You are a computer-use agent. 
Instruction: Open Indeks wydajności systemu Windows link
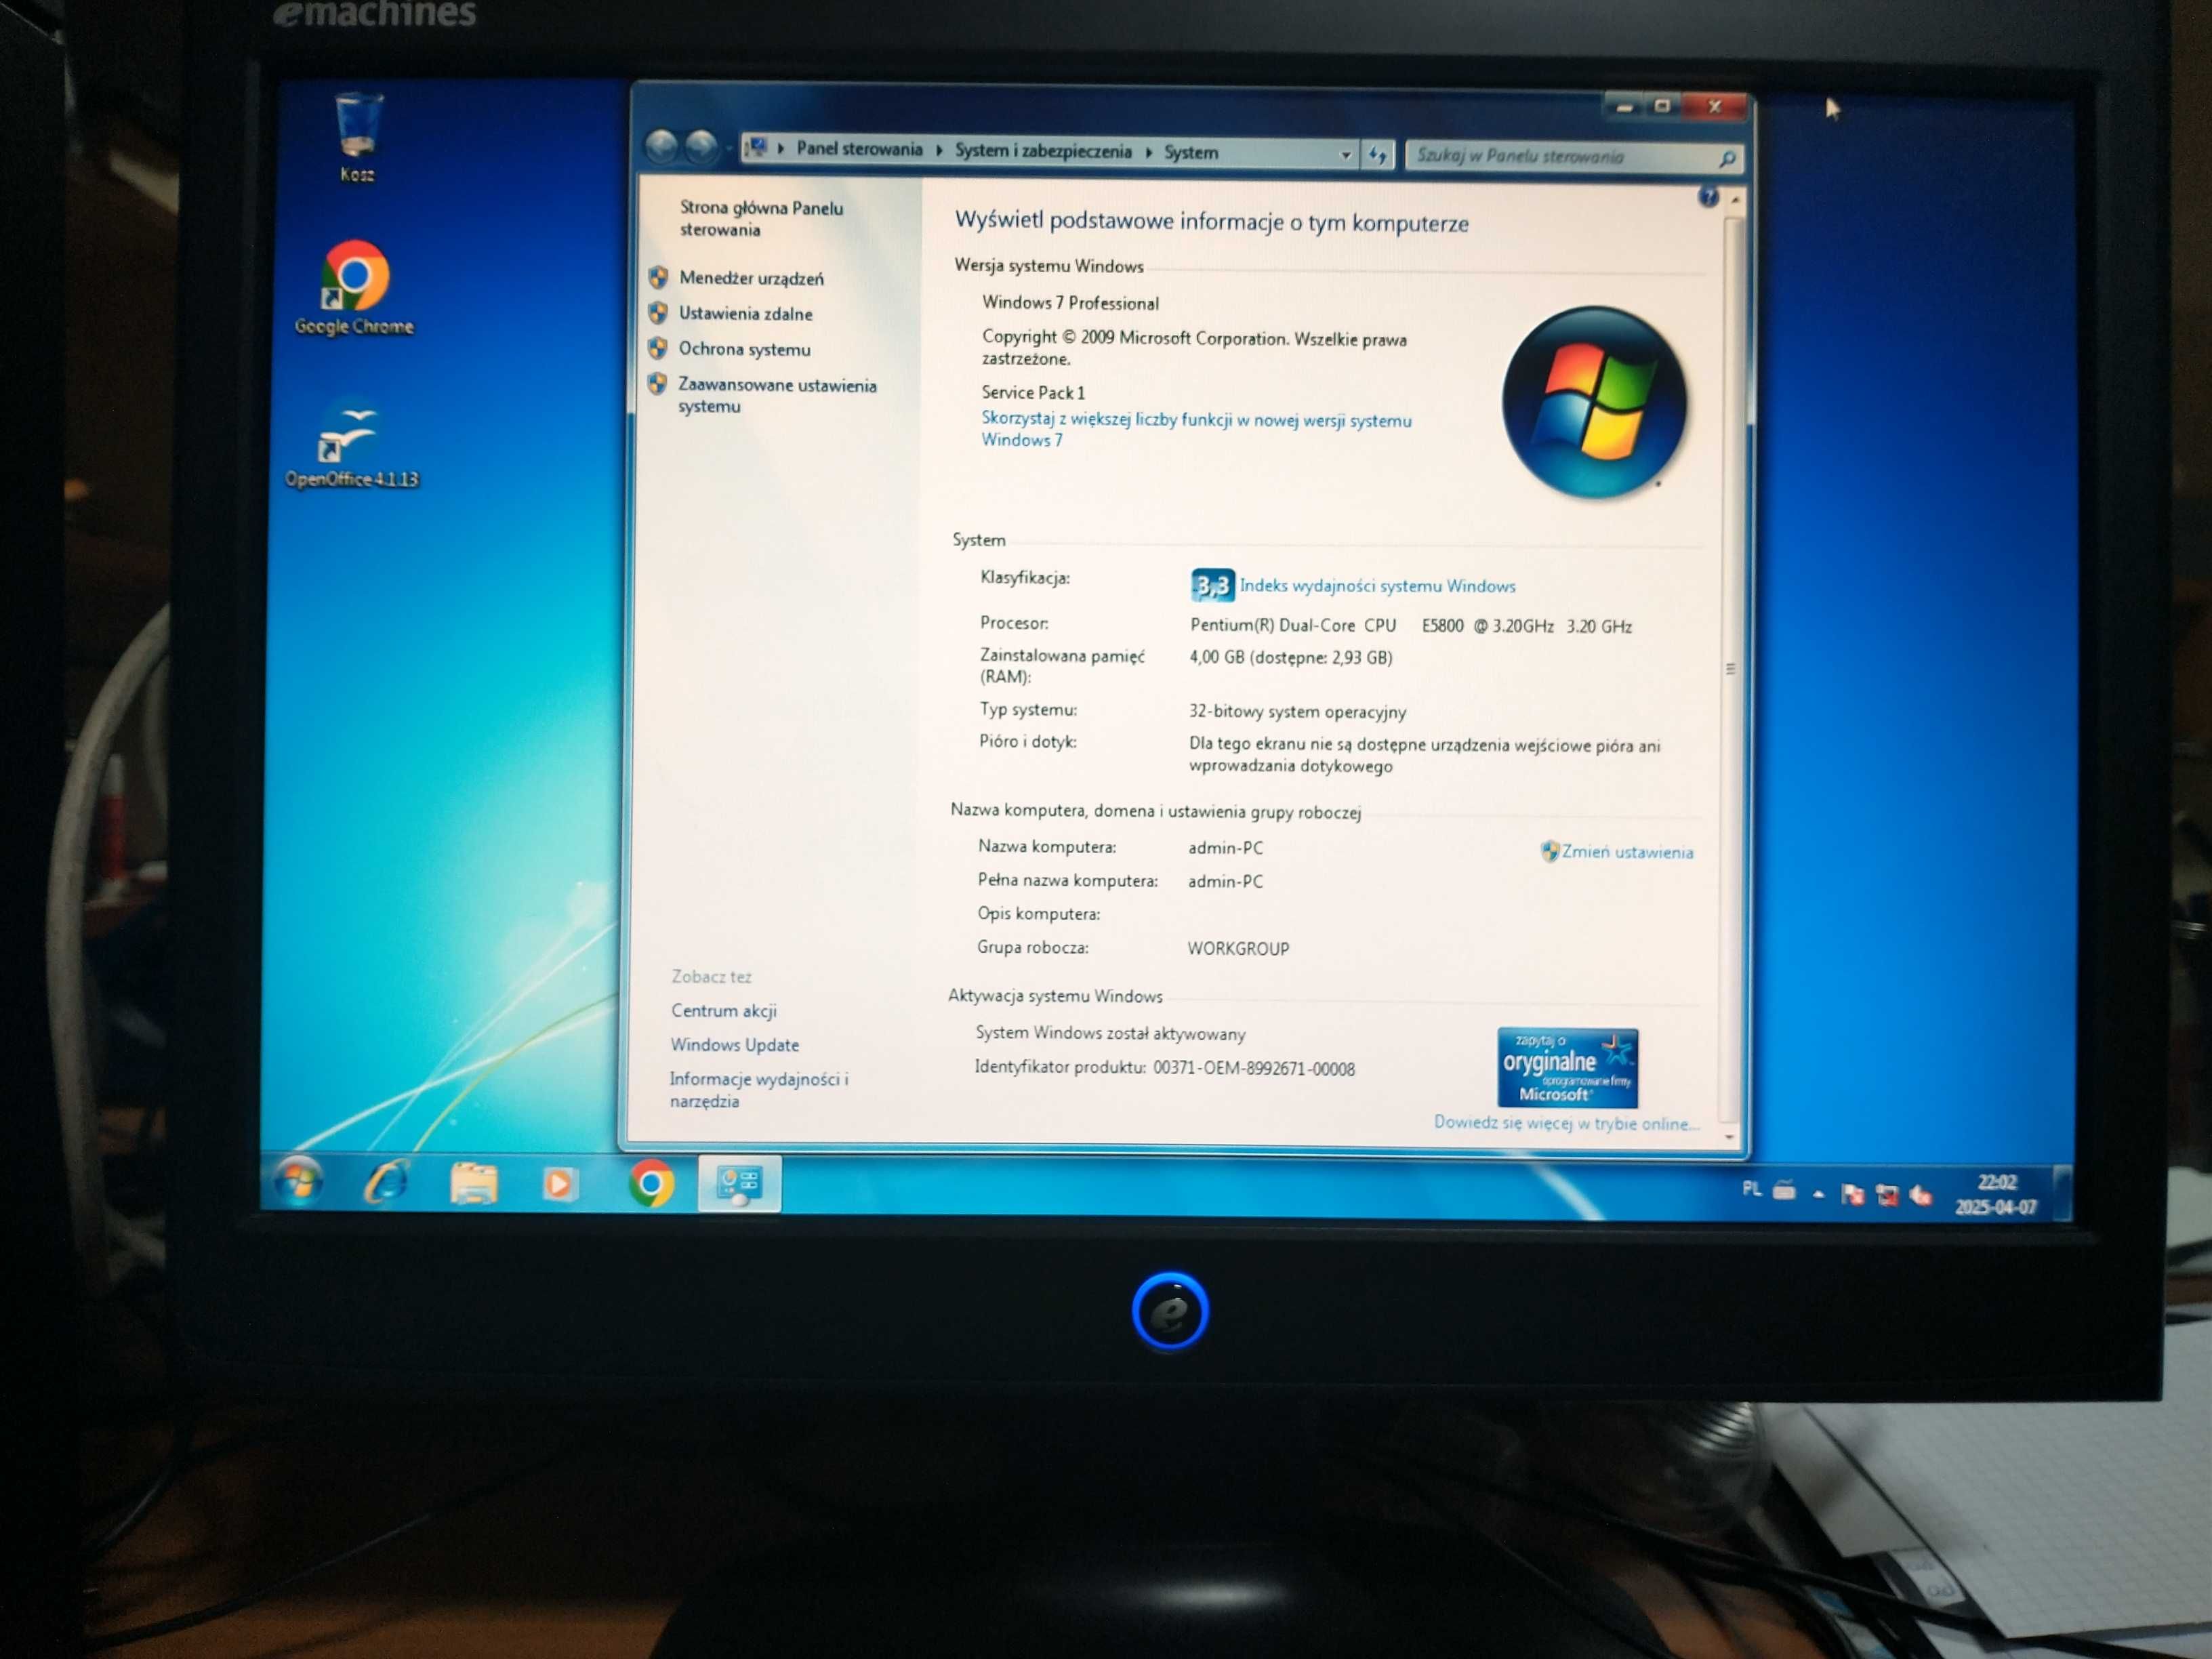(x=1377, y=586)
